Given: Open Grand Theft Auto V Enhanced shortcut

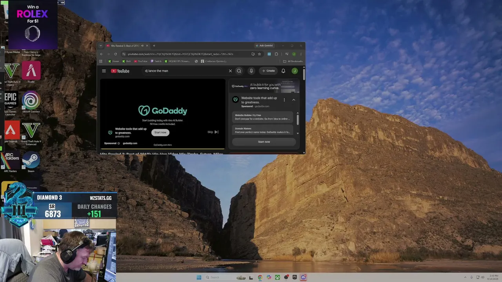Looking at the screenshot, I should pyautogui.click(x=31, y=134).
